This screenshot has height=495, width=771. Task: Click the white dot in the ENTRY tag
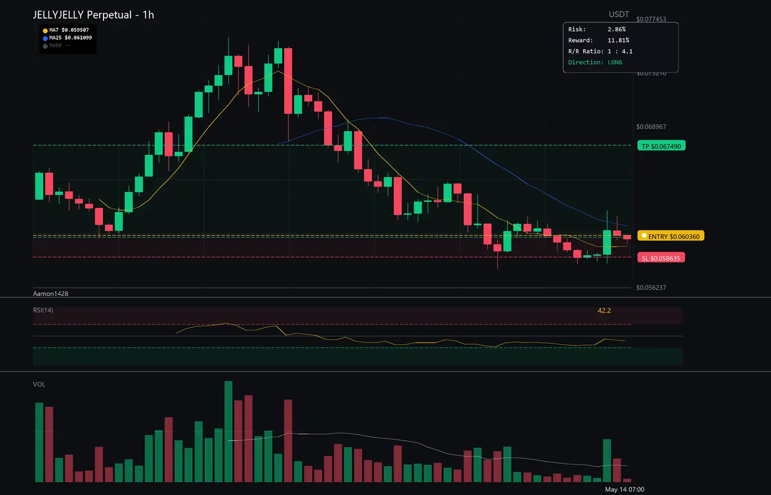pyautogui.click(x=644, y=236)
